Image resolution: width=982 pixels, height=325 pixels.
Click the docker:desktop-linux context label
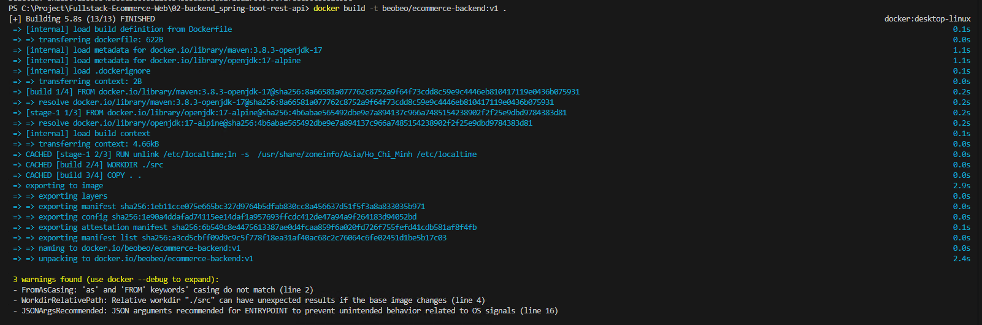coord(927,19)
